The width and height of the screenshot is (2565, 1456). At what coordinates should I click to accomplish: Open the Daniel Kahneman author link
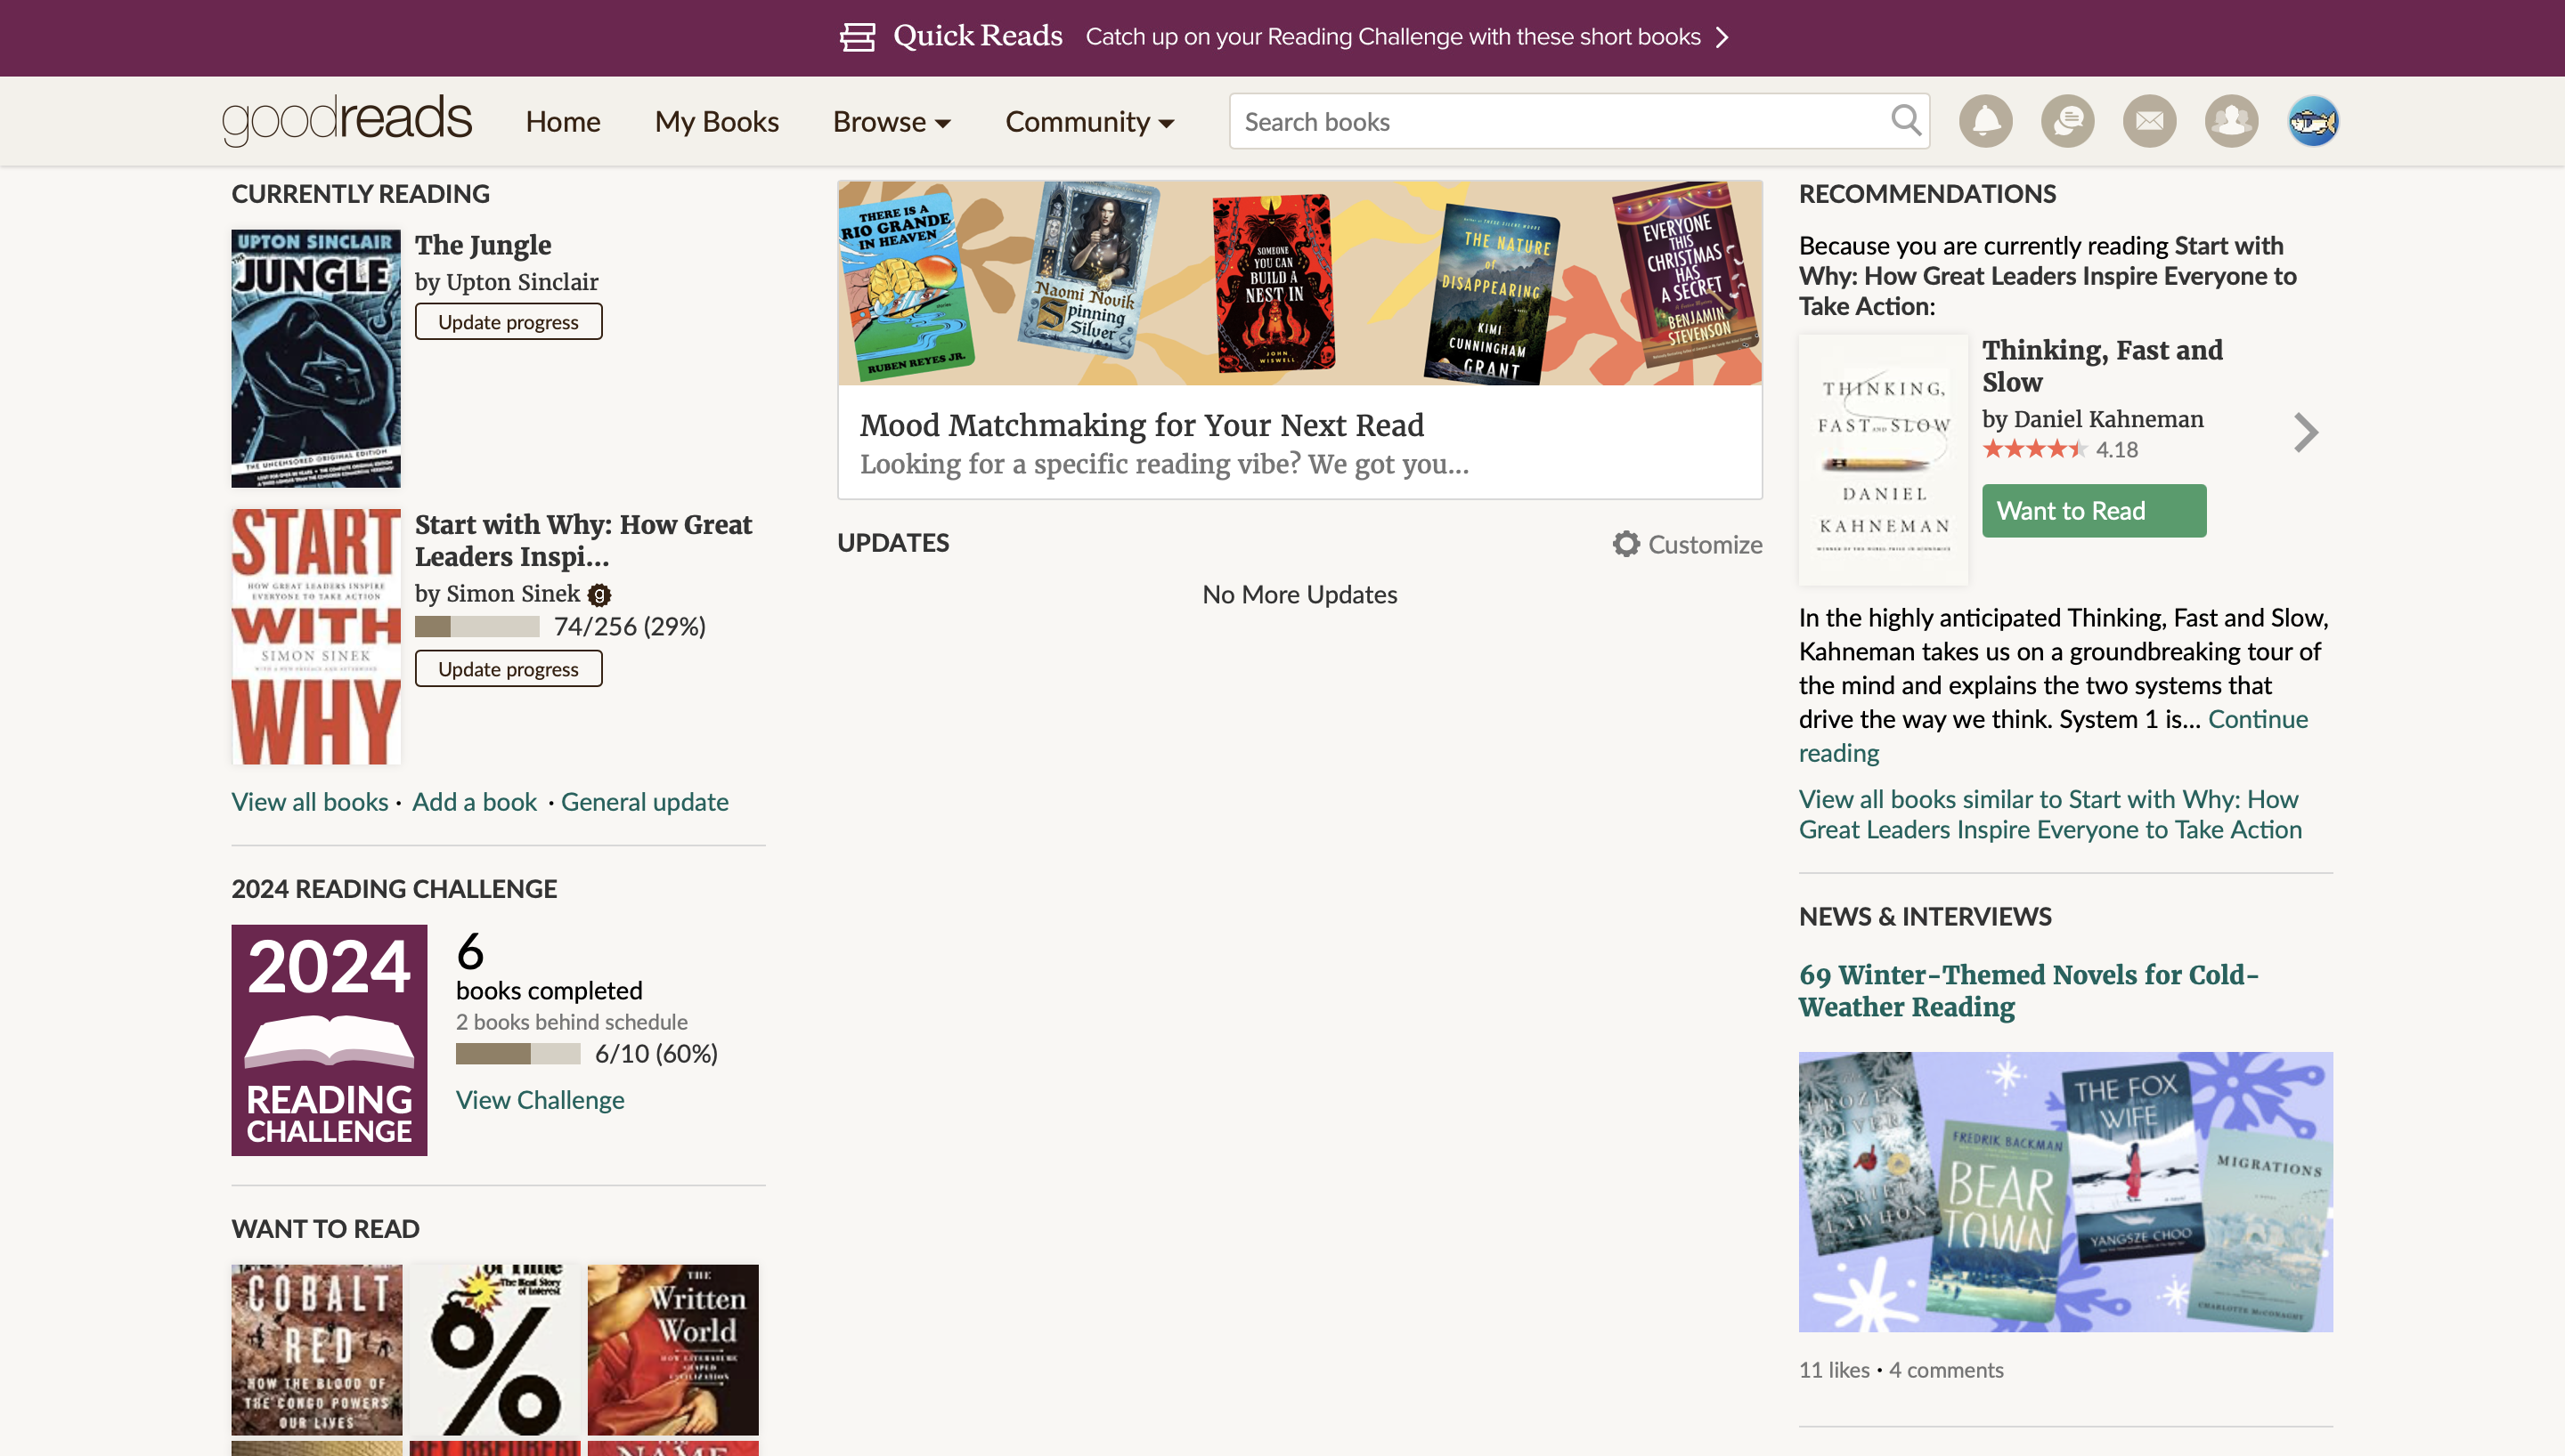coord(2109,420)
